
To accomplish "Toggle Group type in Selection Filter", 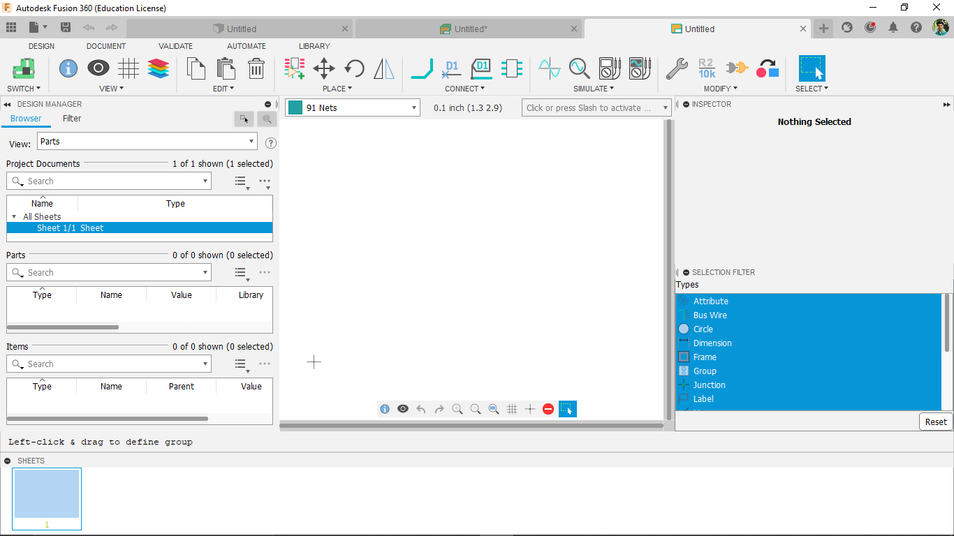I will (x=809, y=371).
